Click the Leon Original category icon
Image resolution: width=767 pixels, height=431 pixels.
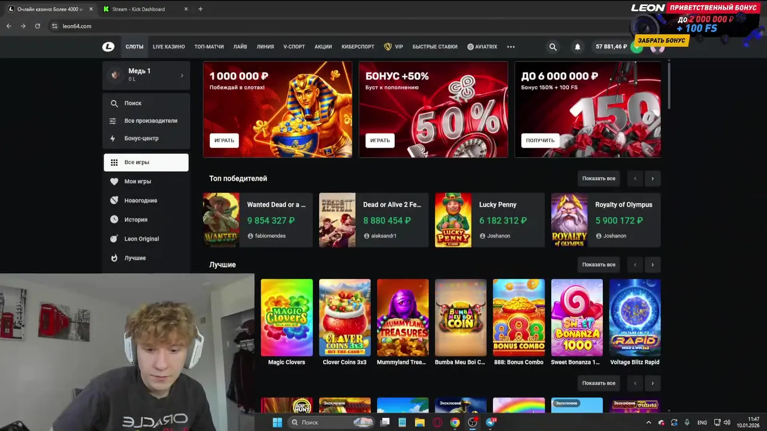[x=114, y=239]
